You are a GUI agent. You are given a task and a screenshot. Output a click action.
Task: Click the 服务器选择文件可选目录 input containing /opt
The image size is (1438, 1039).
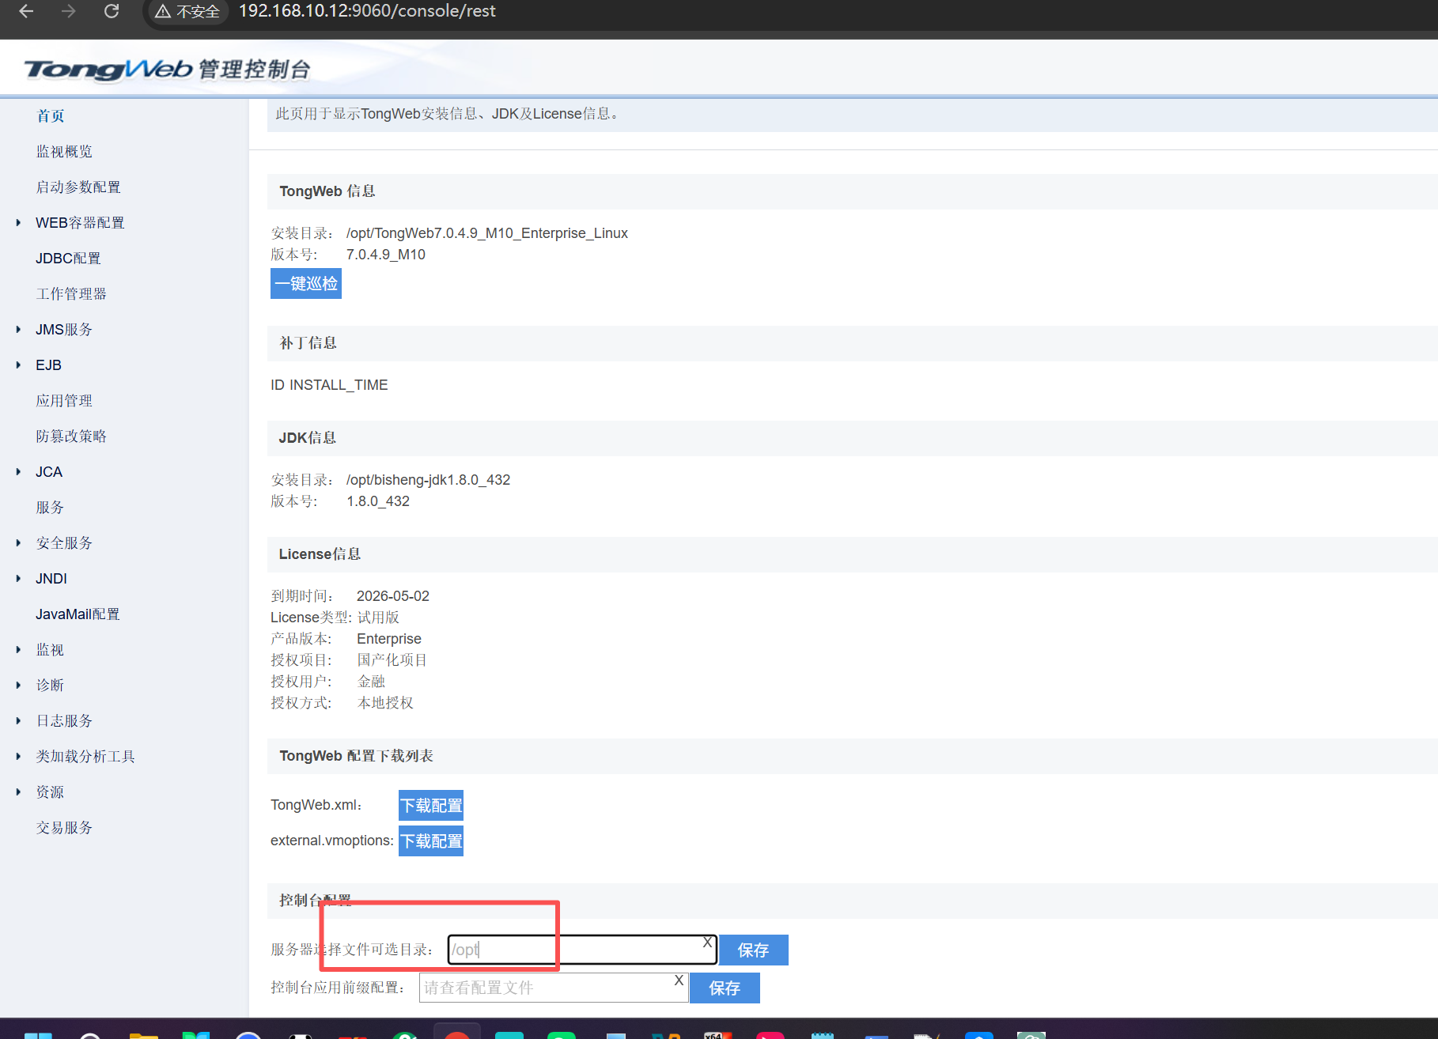[582, 950]
